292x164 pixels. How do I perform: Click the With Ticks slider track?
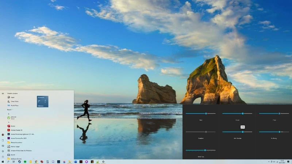click(x=200, y=150)
